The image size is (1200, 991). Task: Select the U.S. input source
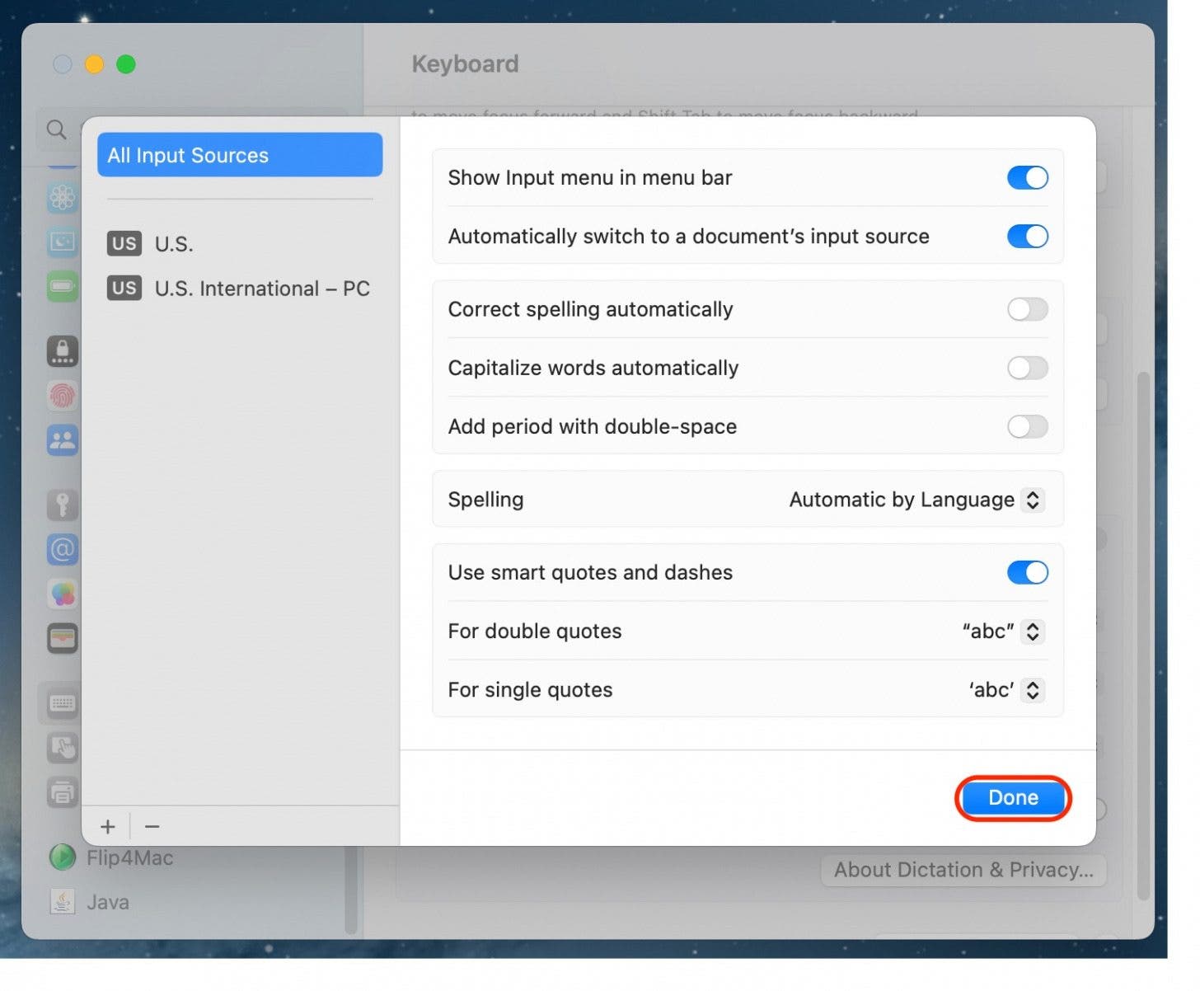point(240,244)
